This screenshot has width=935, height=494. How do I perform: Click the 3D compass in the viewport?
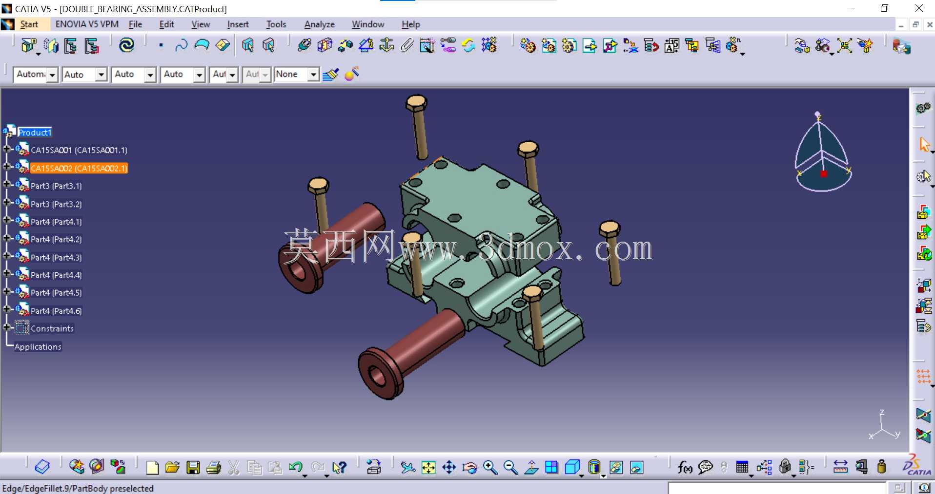(823, 153)
